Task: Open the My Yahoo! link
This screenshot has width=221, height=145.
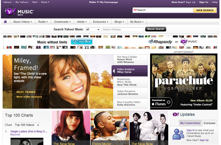Action: pos(22,2)
